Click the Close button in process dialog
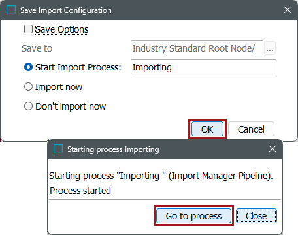The width and height of the screenshot is (298, 235). 256,216
